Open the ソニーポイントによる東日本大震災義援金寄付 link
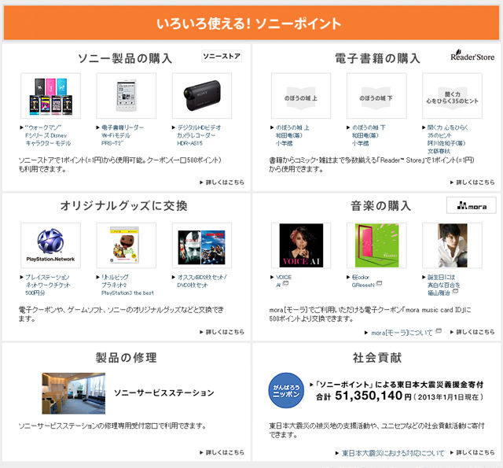The height and width of the screenshot is (468, 503). coord(399,384)
